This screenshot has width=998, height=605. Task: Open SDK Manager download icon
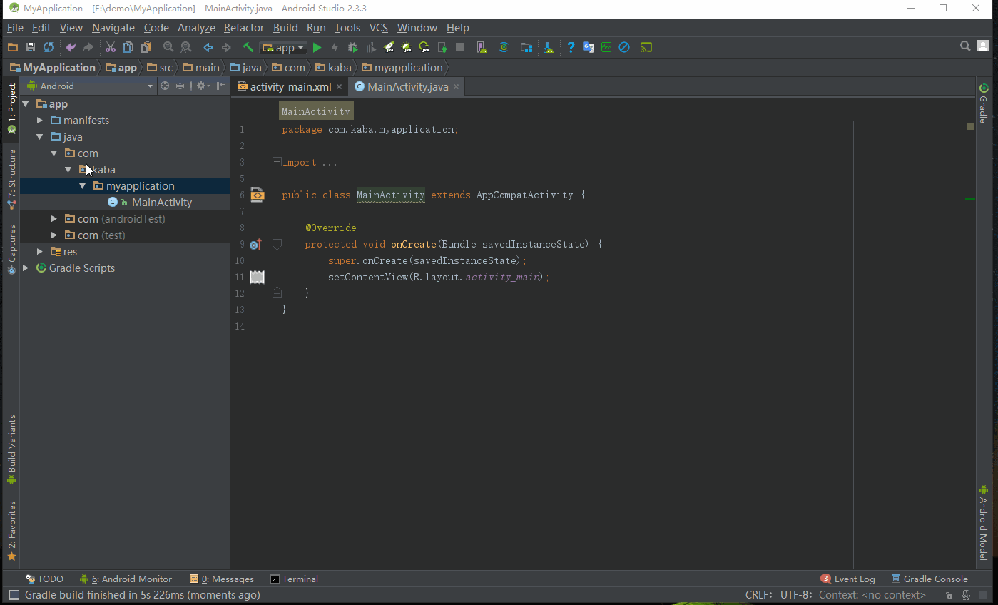(x=548, y=47)
